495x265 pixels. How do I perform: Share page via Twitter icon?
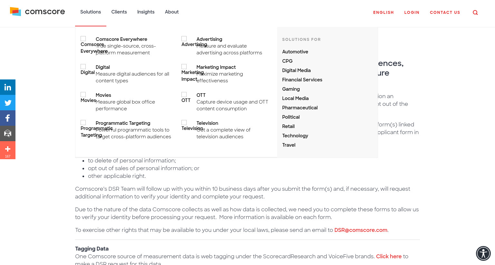(x=8, y=103)
